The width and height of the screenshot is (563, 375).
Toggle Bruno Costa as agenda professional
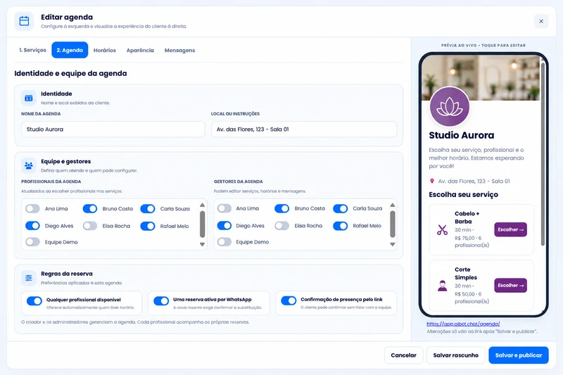click(x=90, y=208)
